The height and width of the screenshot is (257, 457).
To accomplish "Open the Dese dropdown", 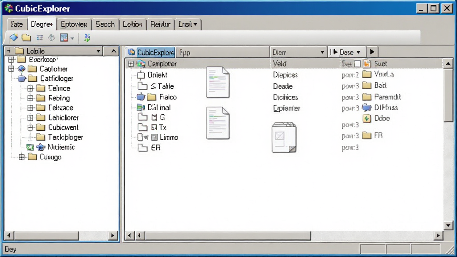I will pos(358,53).
